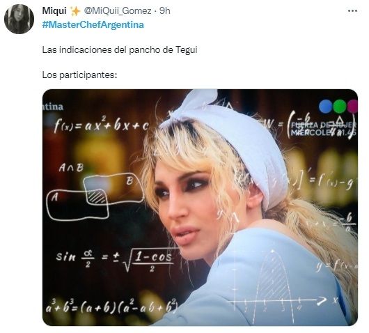Open the tweet's 9h timestamp permalink

click(165, 11)
